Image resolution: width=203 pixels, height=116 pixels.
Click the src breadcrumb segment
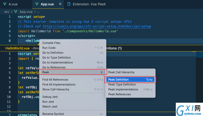click(x=7, y=12)
